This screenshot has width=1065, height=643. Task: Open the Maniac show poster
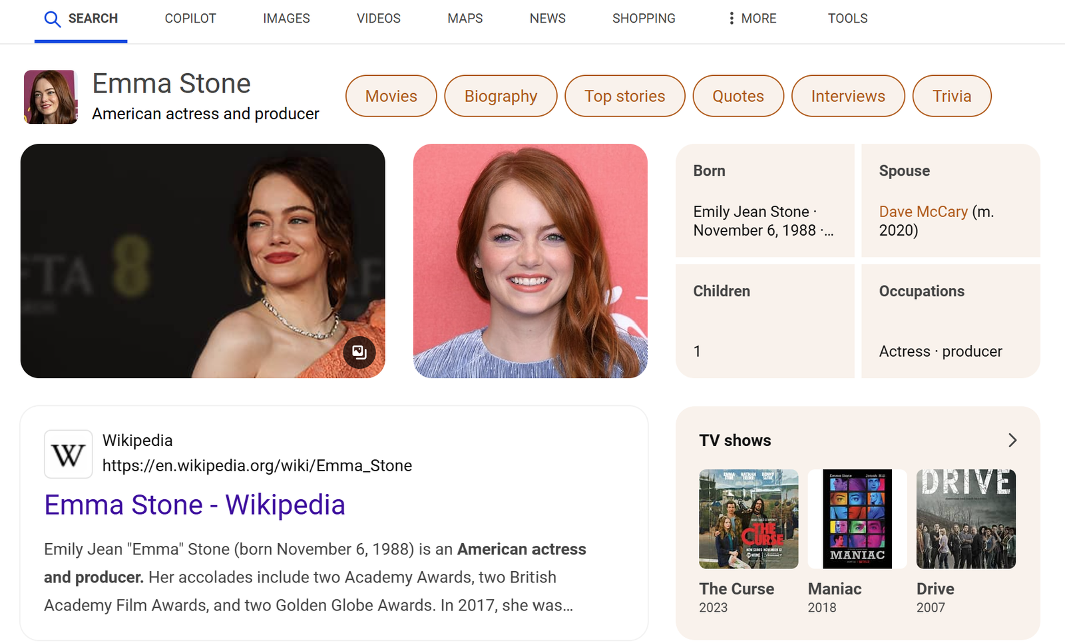point(857,519)
